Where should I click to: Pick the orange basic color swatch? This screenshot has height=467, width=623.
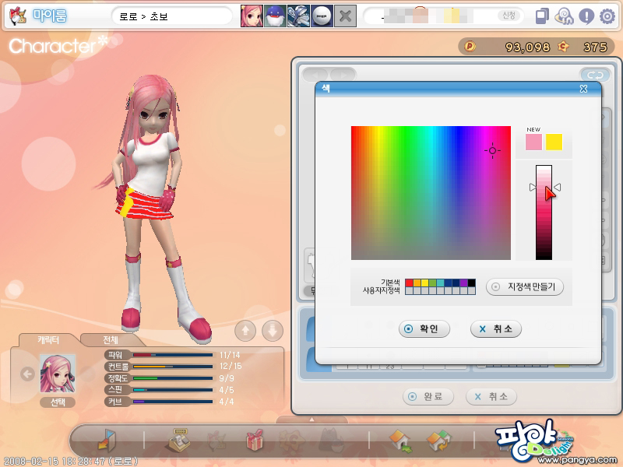pyautogui.click(x=417, y=283)
